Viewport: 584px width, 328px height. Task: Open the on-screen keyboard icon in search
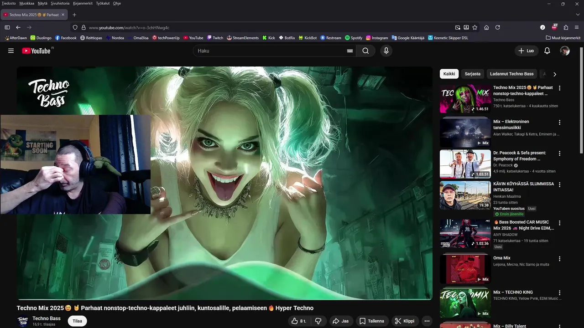click(350, 51)
